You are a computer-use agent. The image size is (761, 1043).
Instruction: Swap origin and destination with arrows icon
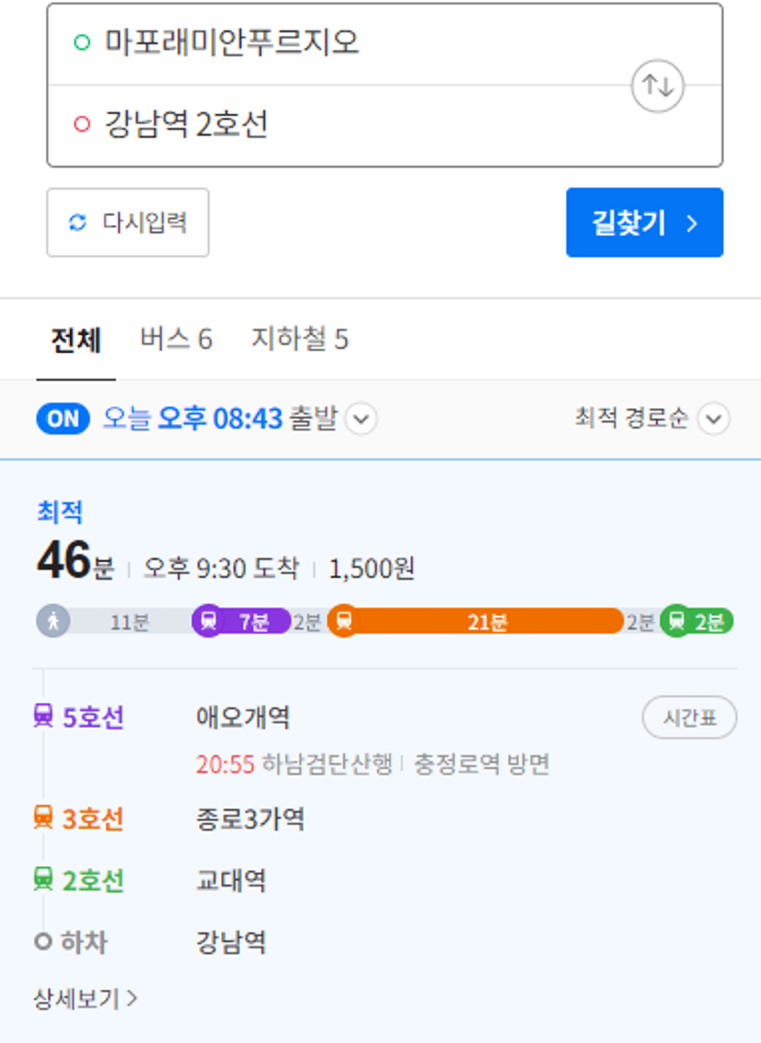tap(657, 86)
